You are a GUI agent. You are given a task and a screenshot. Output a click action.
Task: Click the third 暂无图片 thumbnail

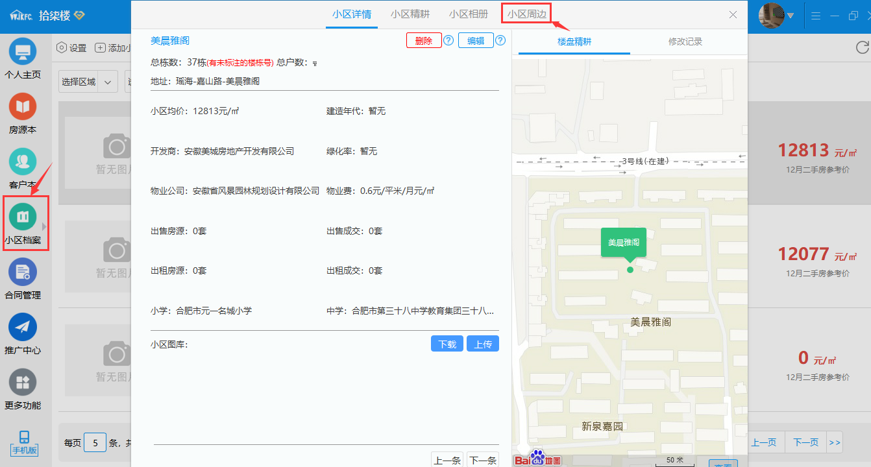(99, 360)
